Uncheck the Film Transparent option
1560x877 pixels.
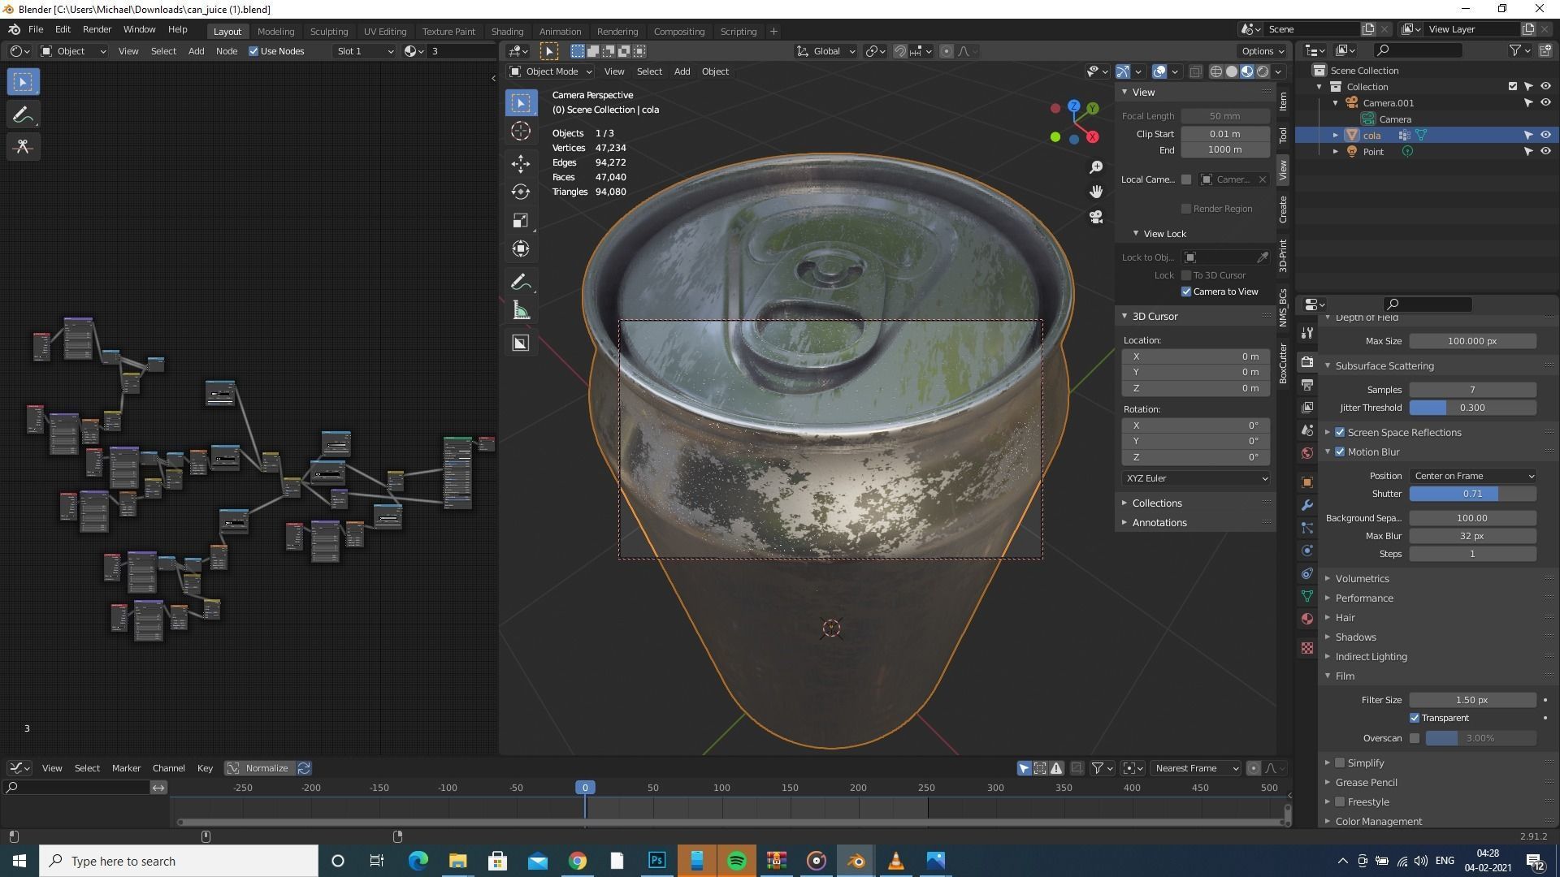click(x=1415, y=718)
